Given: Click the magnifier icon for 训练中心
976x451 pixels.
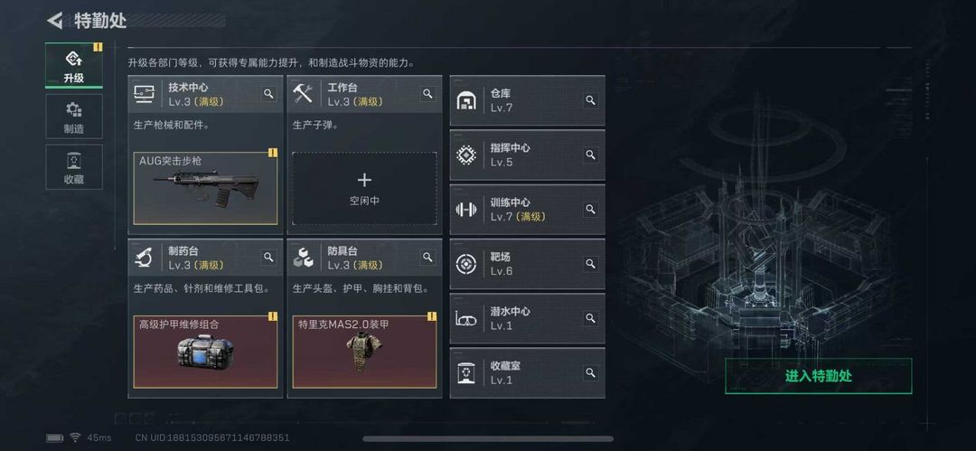Looking at the screenshot, I should point(590,210).
